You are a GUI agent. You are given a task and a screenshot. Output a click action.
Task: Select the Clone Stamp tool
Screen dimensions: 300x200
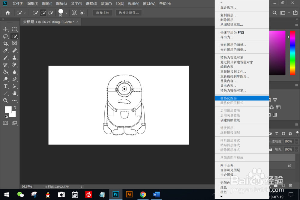14,58
